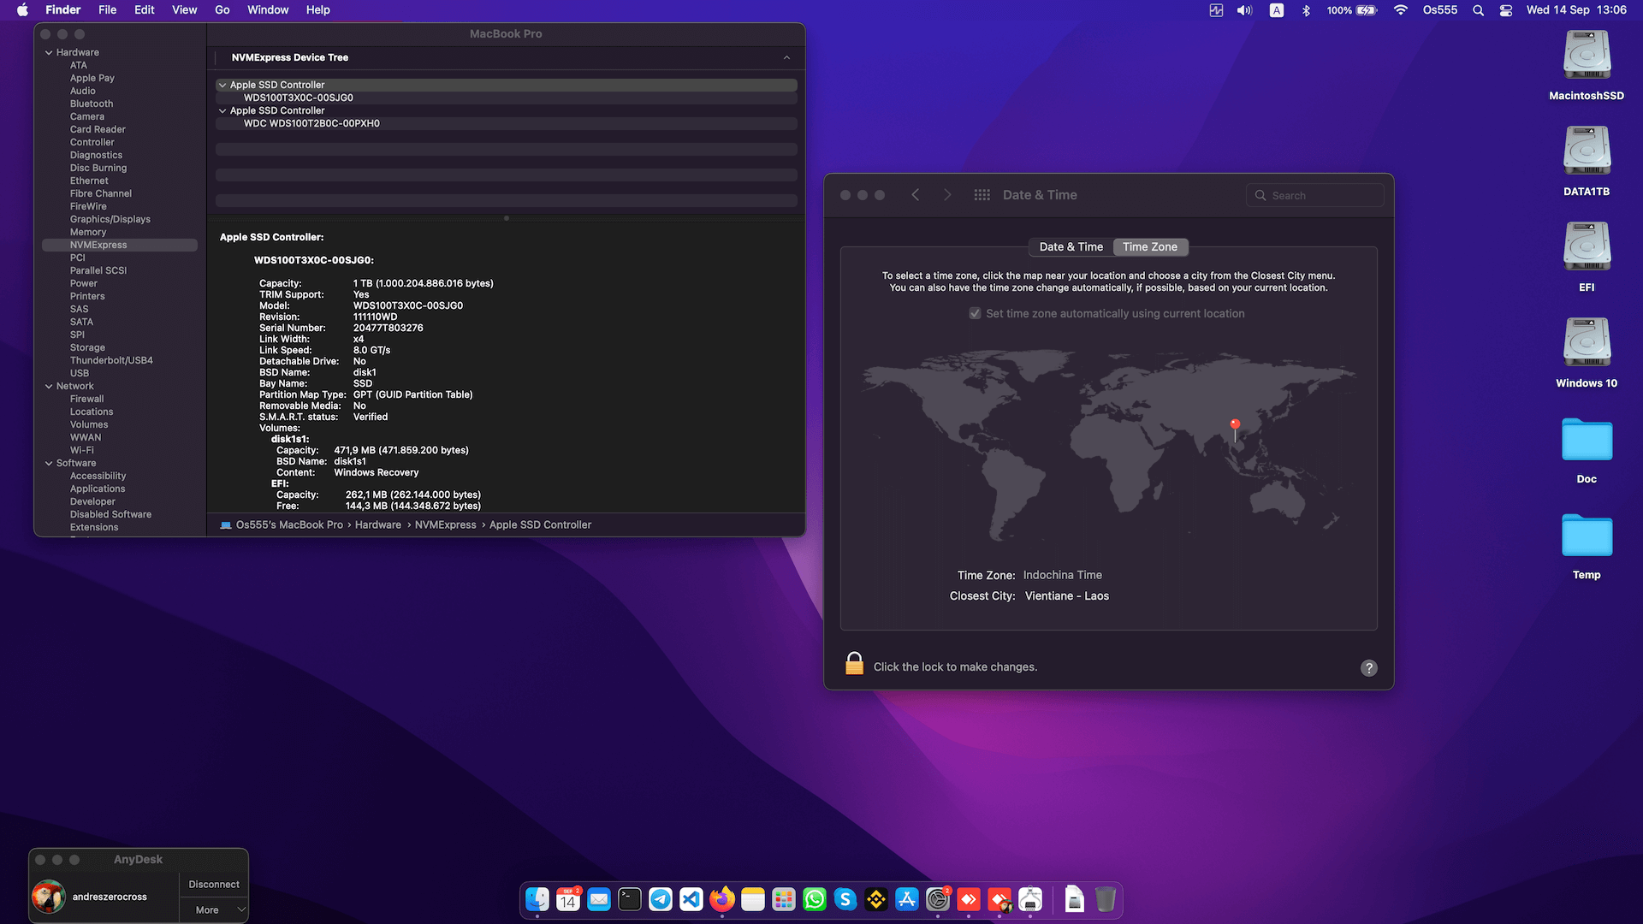
Task: Open System Preferences in the Dock
Action: click(x=938, y=899)
